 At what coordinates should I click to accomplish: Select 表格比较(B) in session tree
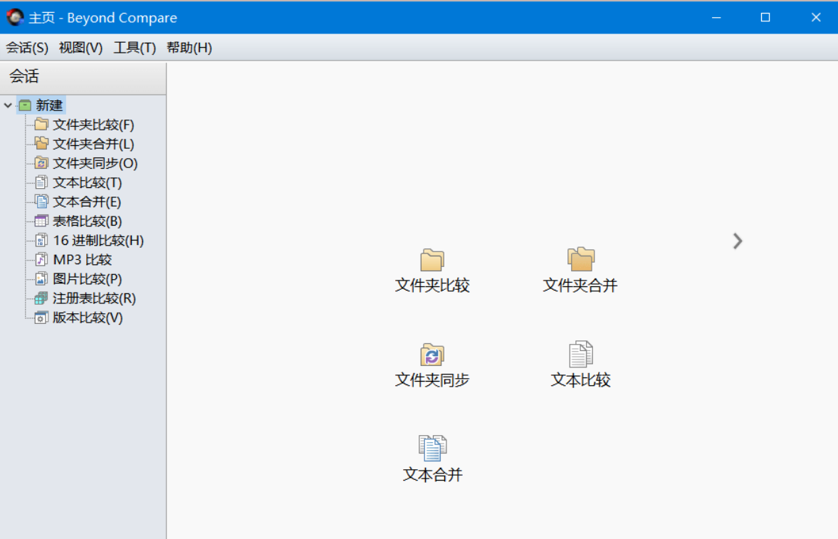tap(87, 221)
